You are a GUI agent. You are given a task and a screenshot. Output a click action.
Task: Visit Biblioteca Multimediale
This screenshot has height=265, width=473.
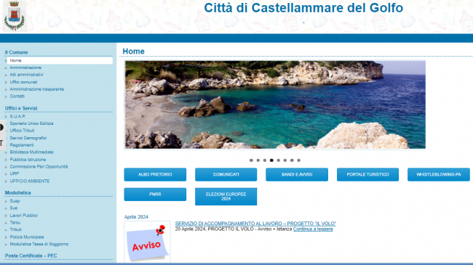(31, 152)
